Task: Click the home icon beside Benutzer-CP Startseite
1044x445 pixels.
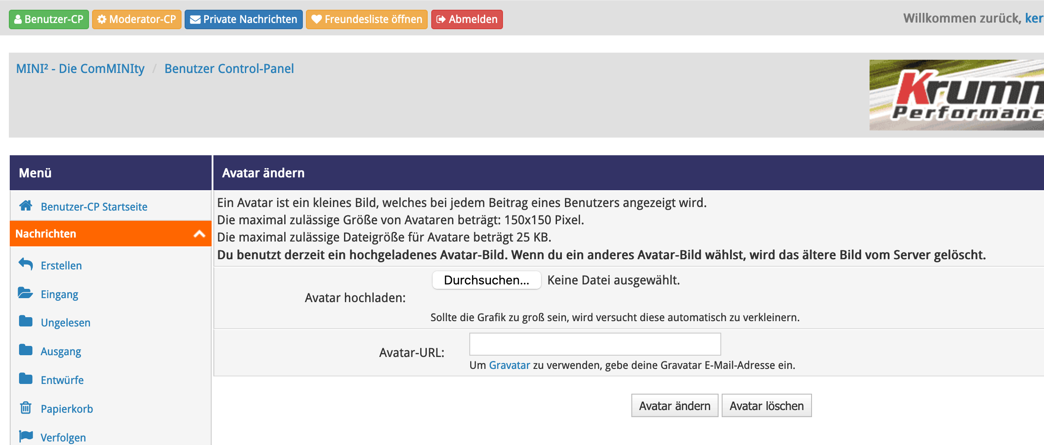Action: tap(26, 206)
